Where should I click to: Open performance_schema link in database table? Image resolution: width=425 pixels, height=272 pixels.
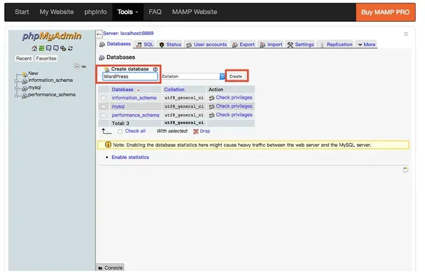click(x=135, y=115)
